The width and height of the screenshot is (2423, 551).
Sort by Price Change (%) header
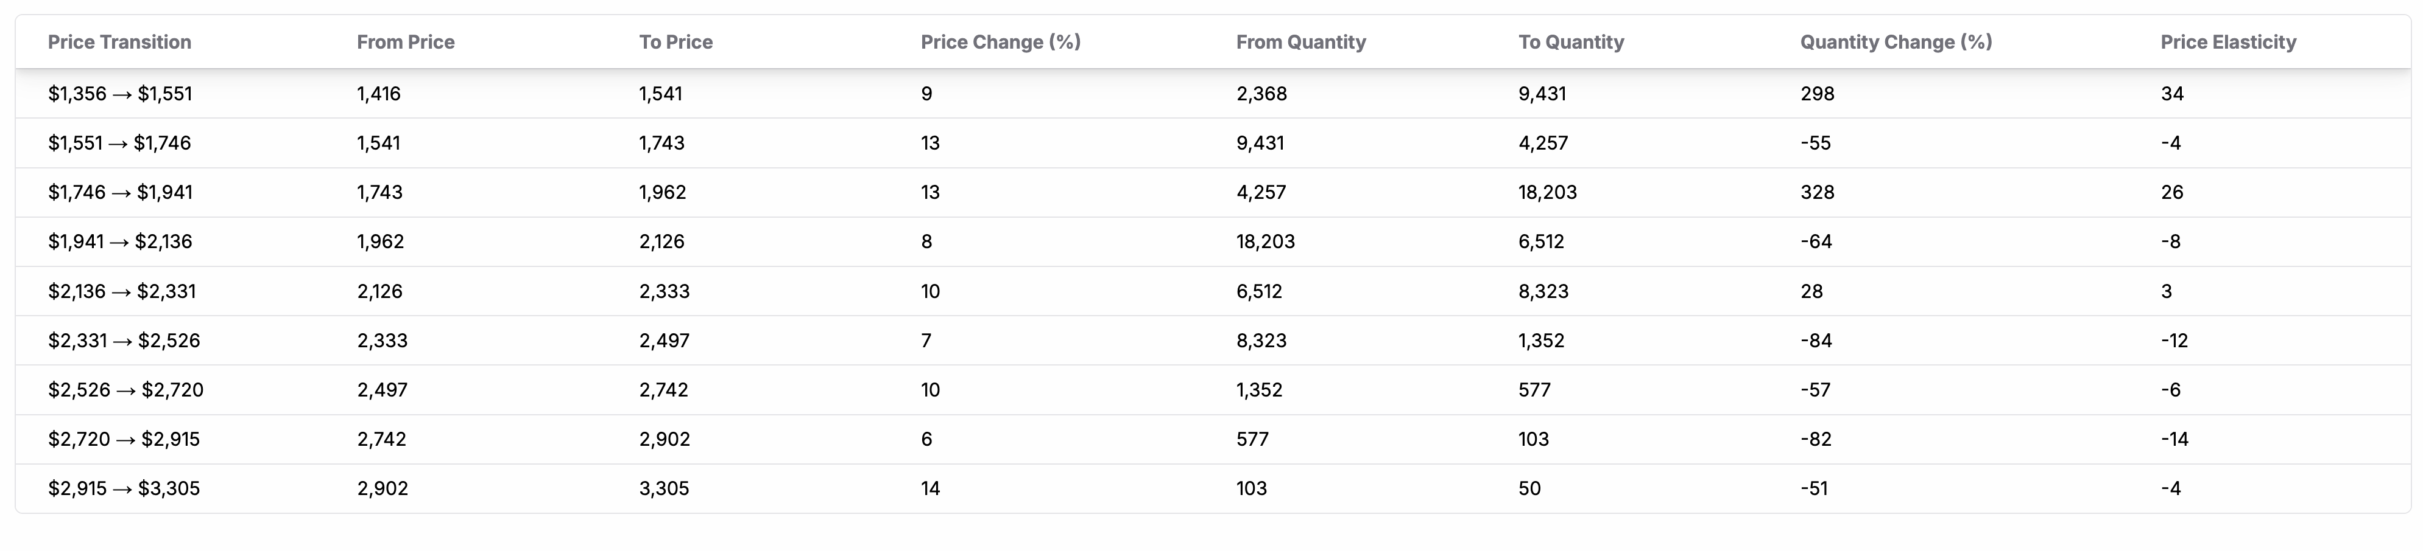point(1000,42)
